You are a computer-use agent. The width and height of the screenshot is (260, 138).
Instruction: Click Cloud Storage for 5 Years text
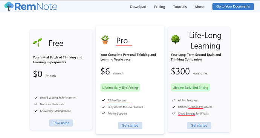click(x=193, y=114)
